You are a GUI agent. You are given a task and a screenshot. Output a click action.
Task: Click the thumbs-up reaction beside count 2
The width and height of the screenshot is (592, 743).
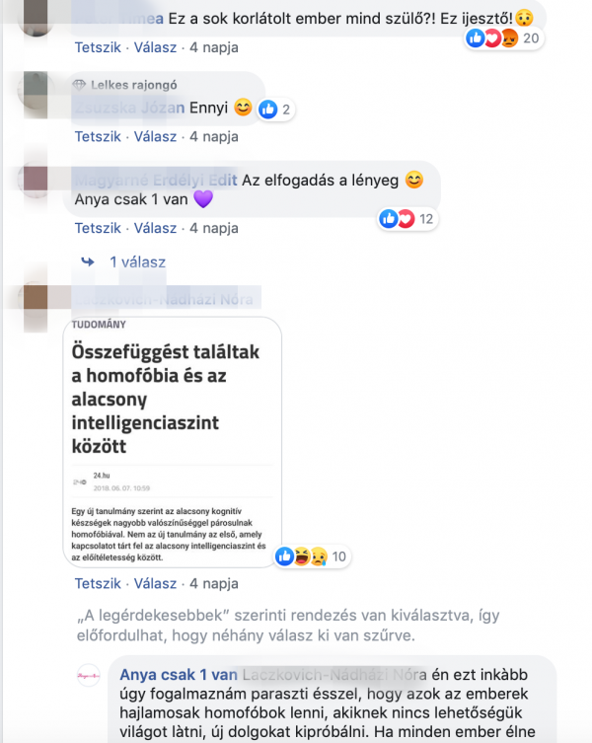coord(267,110)
